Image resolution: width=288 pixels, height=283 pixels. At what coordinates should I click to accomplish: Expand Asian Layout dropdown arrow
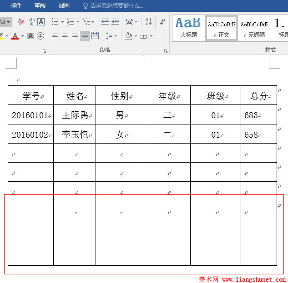[136, 22]
